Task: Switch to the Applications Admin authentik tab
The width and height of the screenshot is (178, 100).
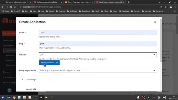Action: [110, 2]
